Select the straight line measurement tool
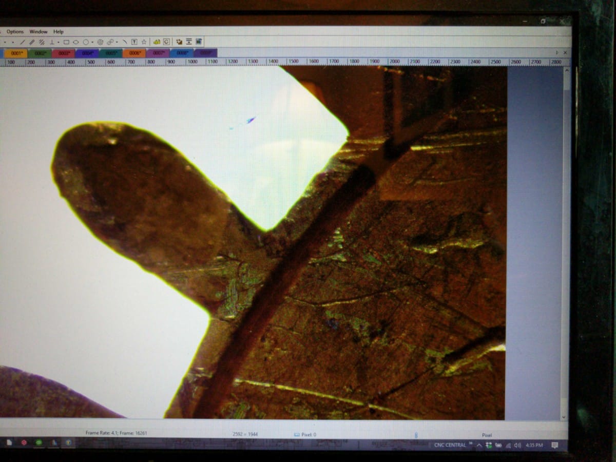616x462 pixels. pos(23,42)
